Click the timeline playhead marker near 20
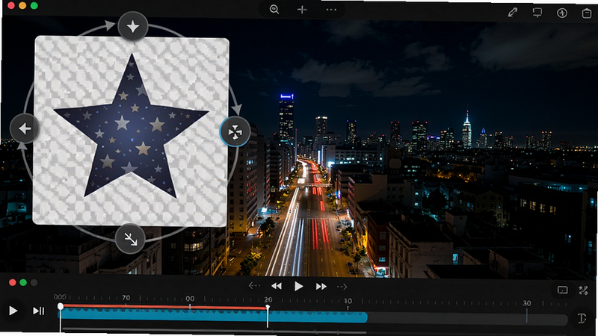Viewport: 598px width, 336px height. (268, 316)
